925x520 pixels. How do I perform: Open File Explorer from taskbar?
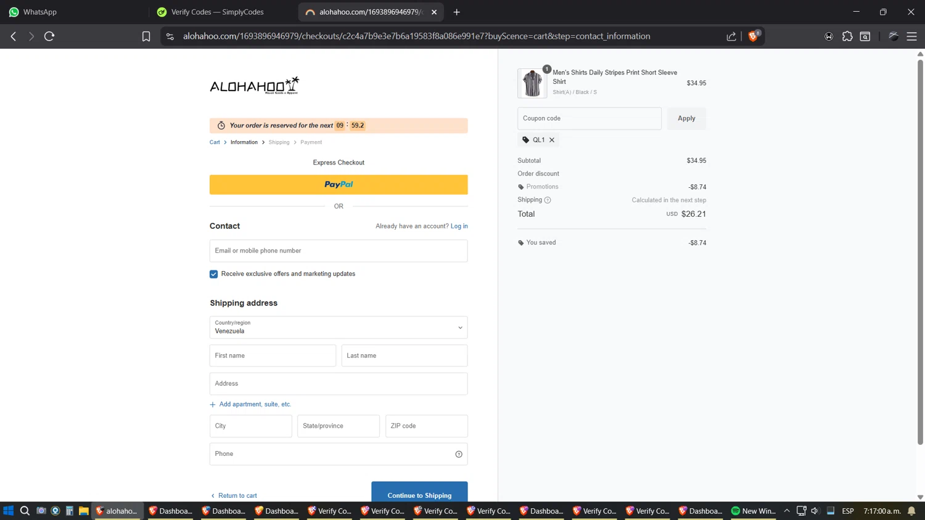point(83,511)
